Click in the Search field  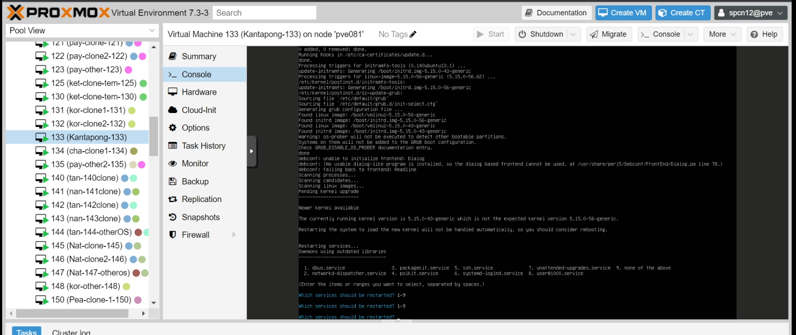coord(264,13)
